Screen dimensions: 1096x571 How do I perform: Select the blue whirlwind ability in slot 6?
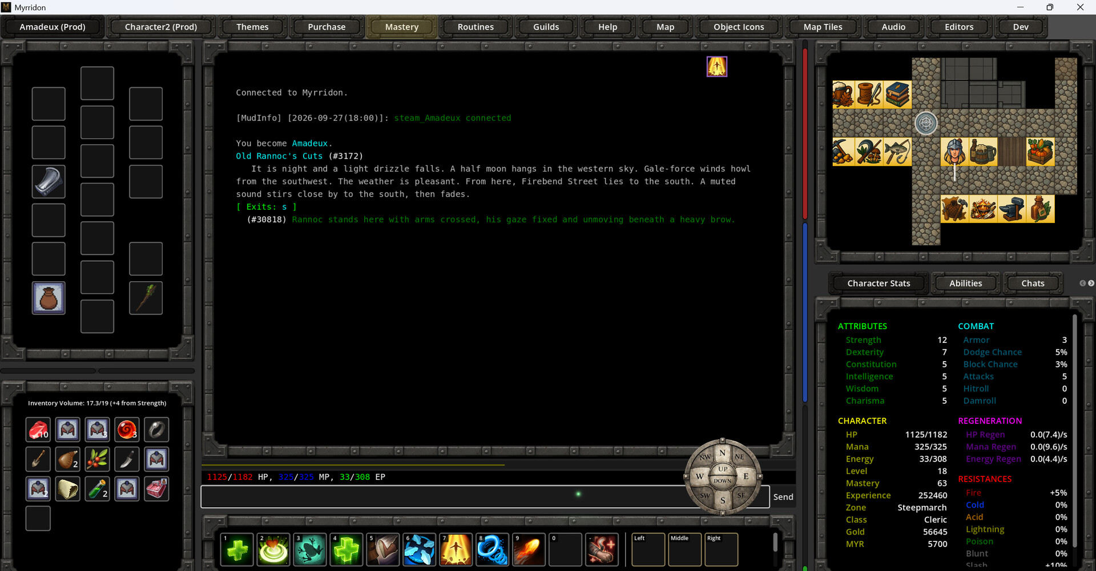[x=420, y=549]
